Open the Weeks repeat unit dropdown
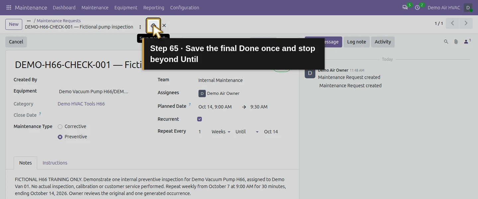478x199 pixels. 221,132
